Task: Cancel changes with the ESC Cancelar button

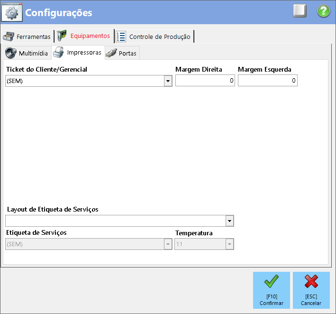Action: 311,289
